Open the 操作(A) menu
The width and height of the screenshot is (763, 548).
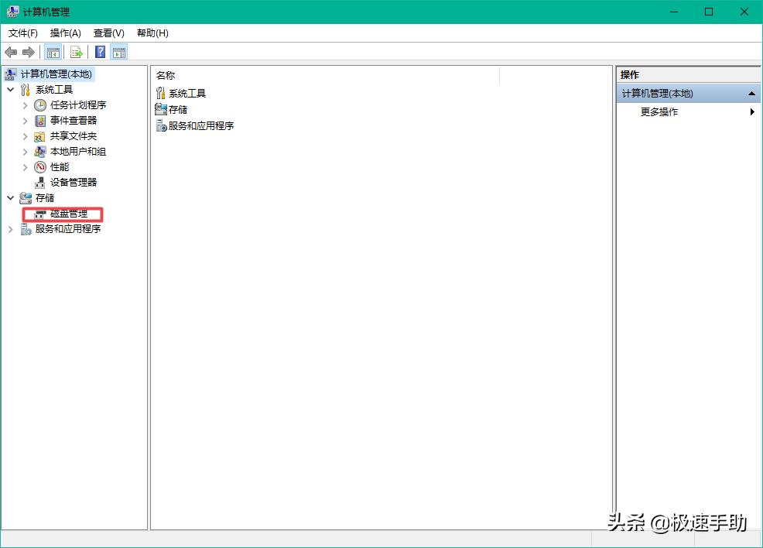tap(65, 33)
